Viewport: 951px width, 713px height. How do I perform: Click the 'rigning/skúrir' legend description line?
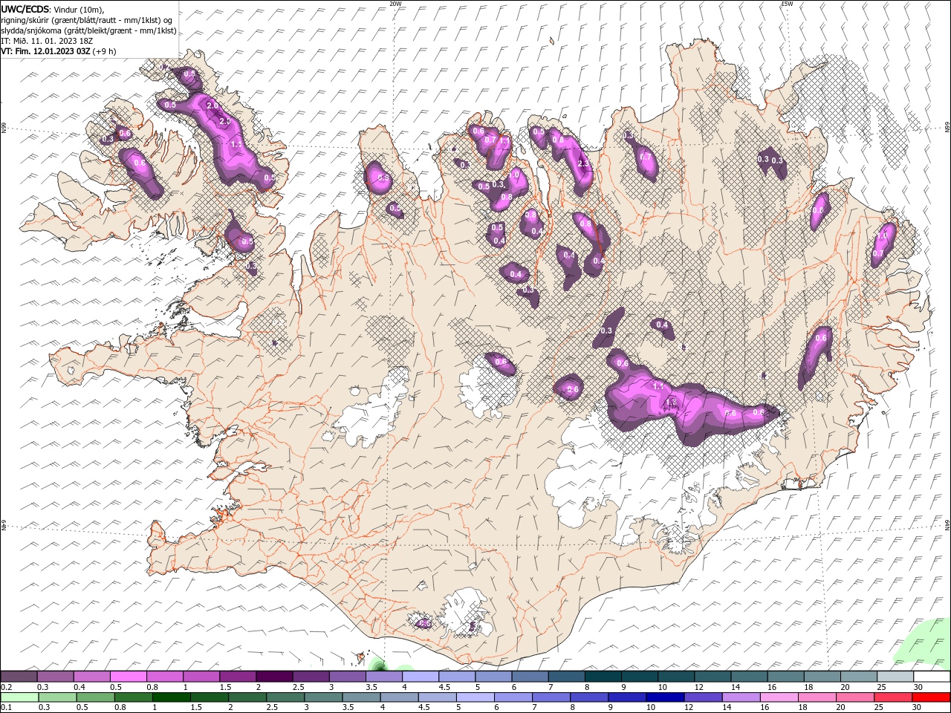pyautogui.click(x=87, y=20)
